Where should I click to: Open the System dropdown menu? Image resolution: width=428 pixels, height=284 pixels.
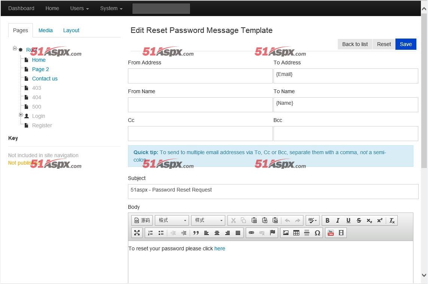click(111, 9)
